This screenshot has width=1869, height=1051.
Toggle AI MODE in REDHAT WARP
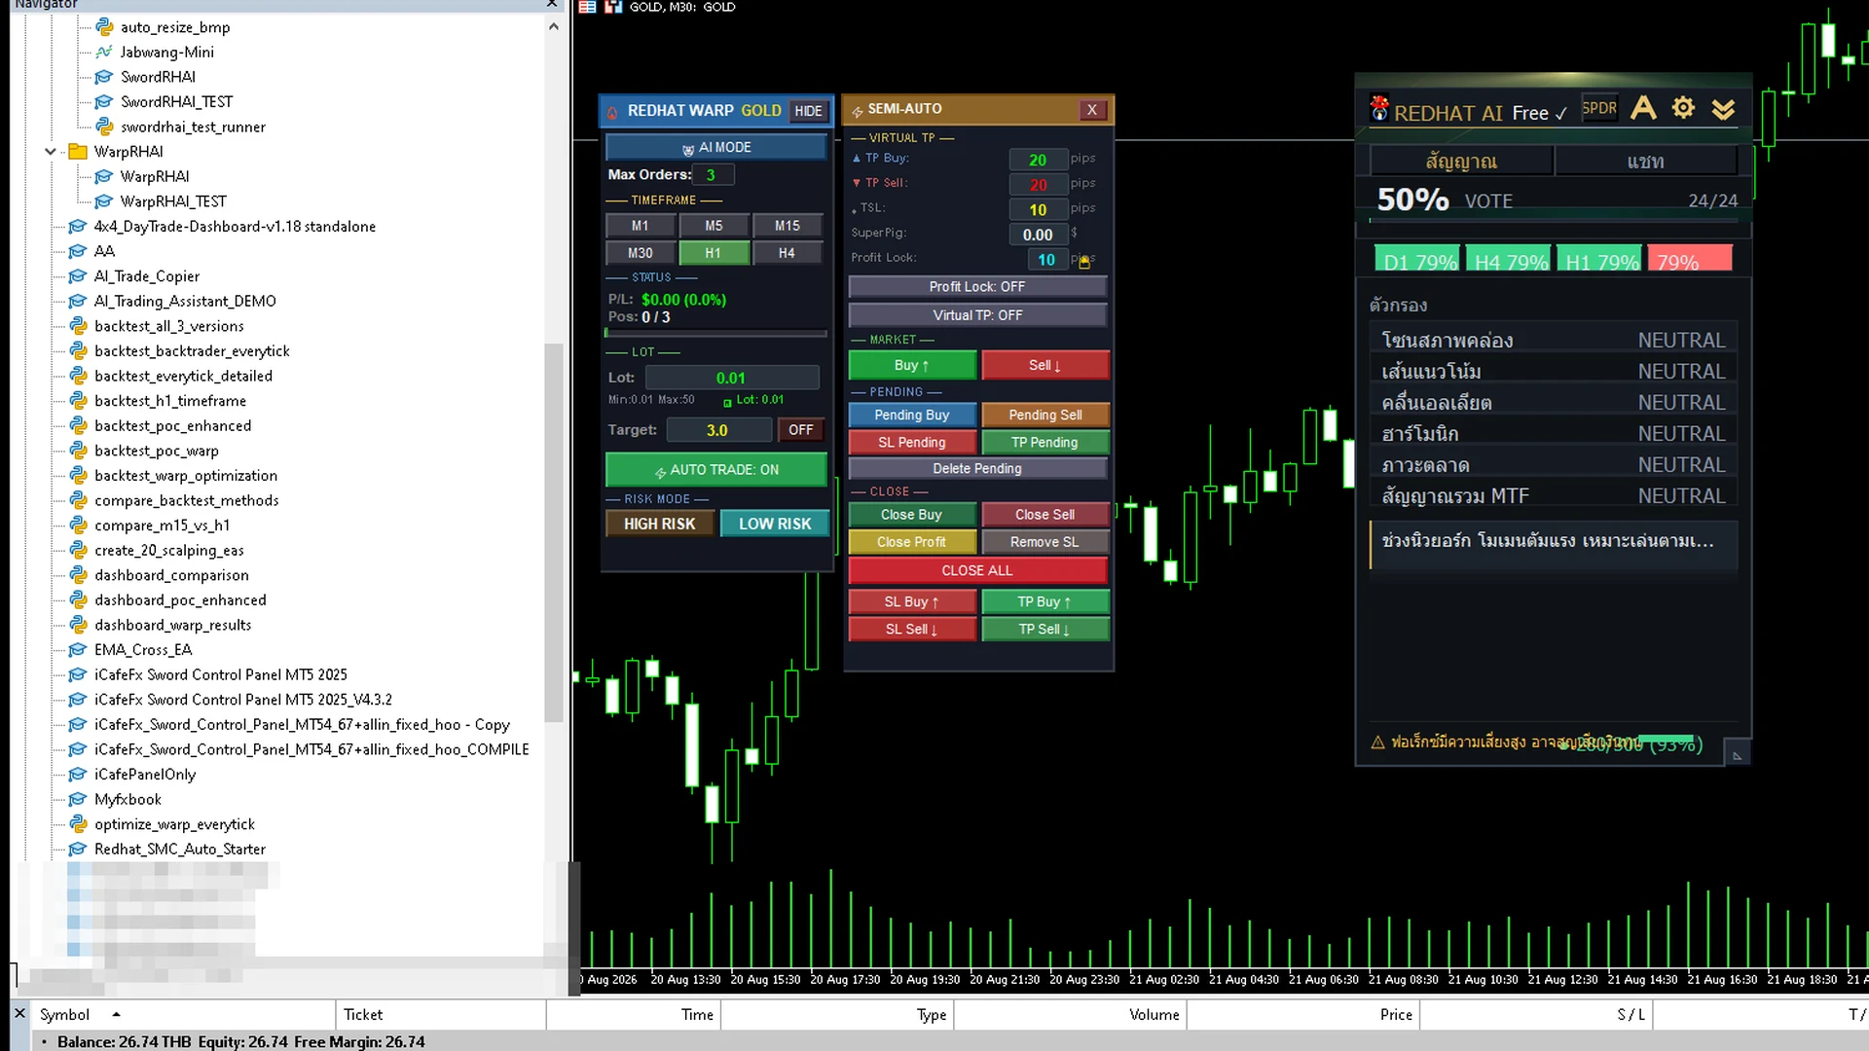715,147
